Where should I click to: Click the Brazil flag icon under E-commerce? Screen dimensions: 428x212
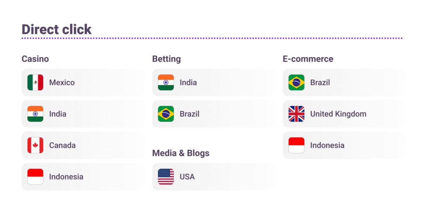[296, 82]
